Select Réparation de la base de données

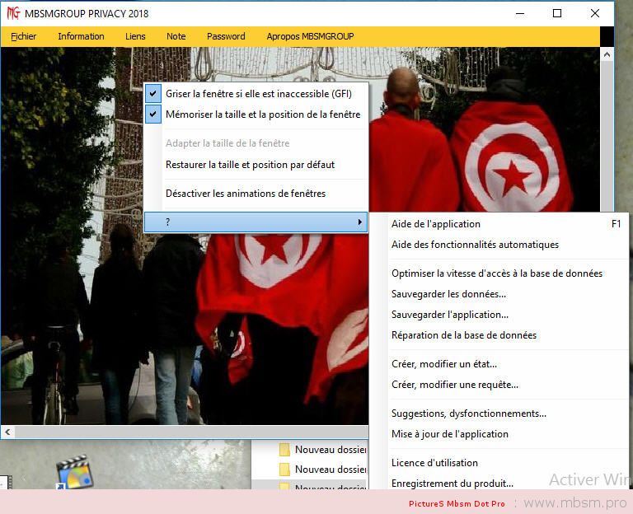464,335
